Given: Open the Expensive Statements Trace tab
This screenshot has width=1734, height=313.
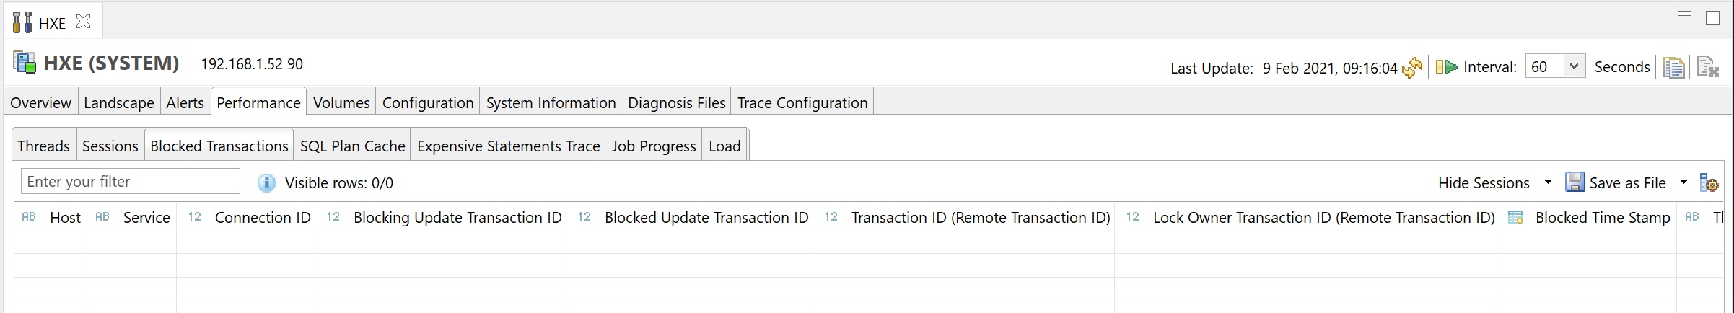Looking at the screenshot, I should 508,146.
